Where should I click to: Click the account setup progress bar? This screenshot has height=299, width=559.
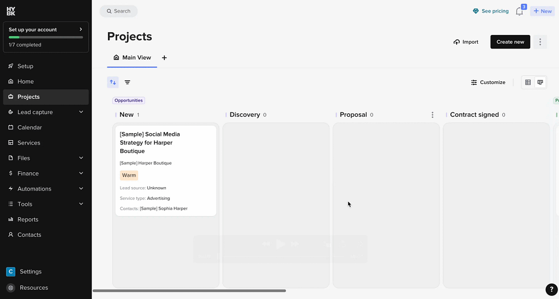click(x=46, y=37)
